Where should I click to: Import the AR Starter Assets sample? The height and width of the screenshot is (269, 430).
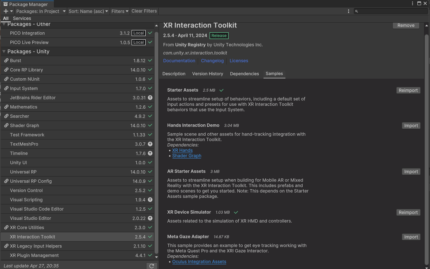[411, 171]
